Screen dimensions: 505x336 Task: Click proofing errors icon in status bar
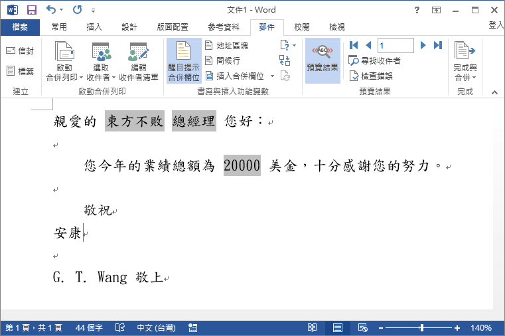point(120,328)
